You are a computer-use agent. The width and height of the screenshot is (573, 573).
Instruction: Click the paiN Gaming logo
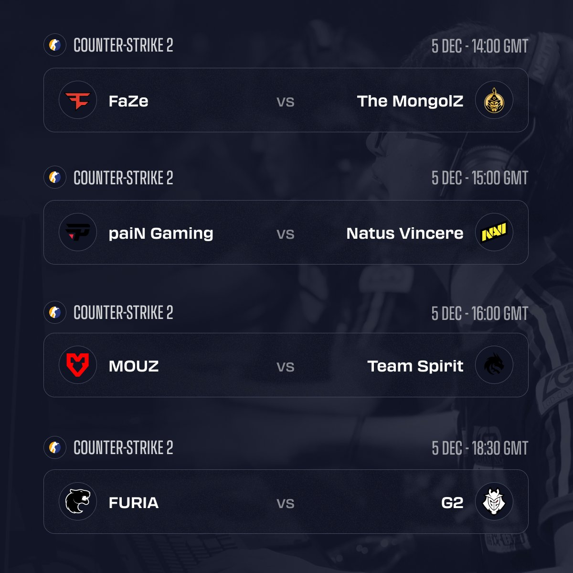[x=78, y=233]
